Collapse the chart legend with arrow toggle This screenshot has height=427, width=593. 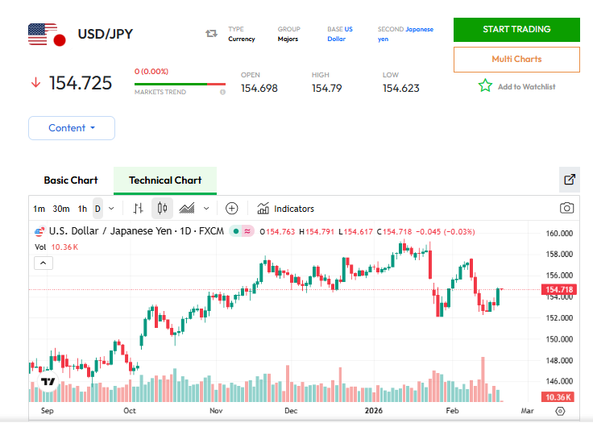[x=44, y=263]
